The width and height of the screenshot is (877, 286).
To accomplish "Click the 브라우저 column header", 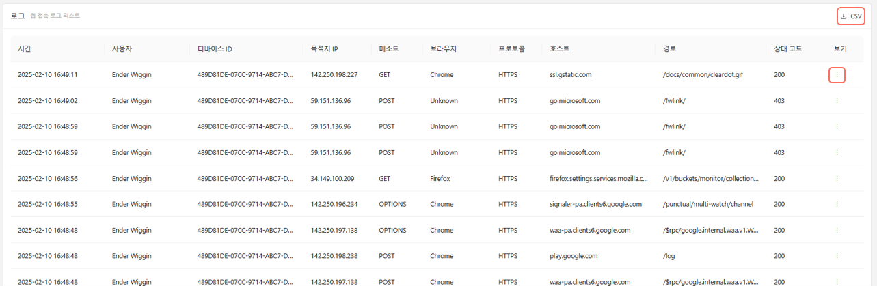I will coord(444,49).
